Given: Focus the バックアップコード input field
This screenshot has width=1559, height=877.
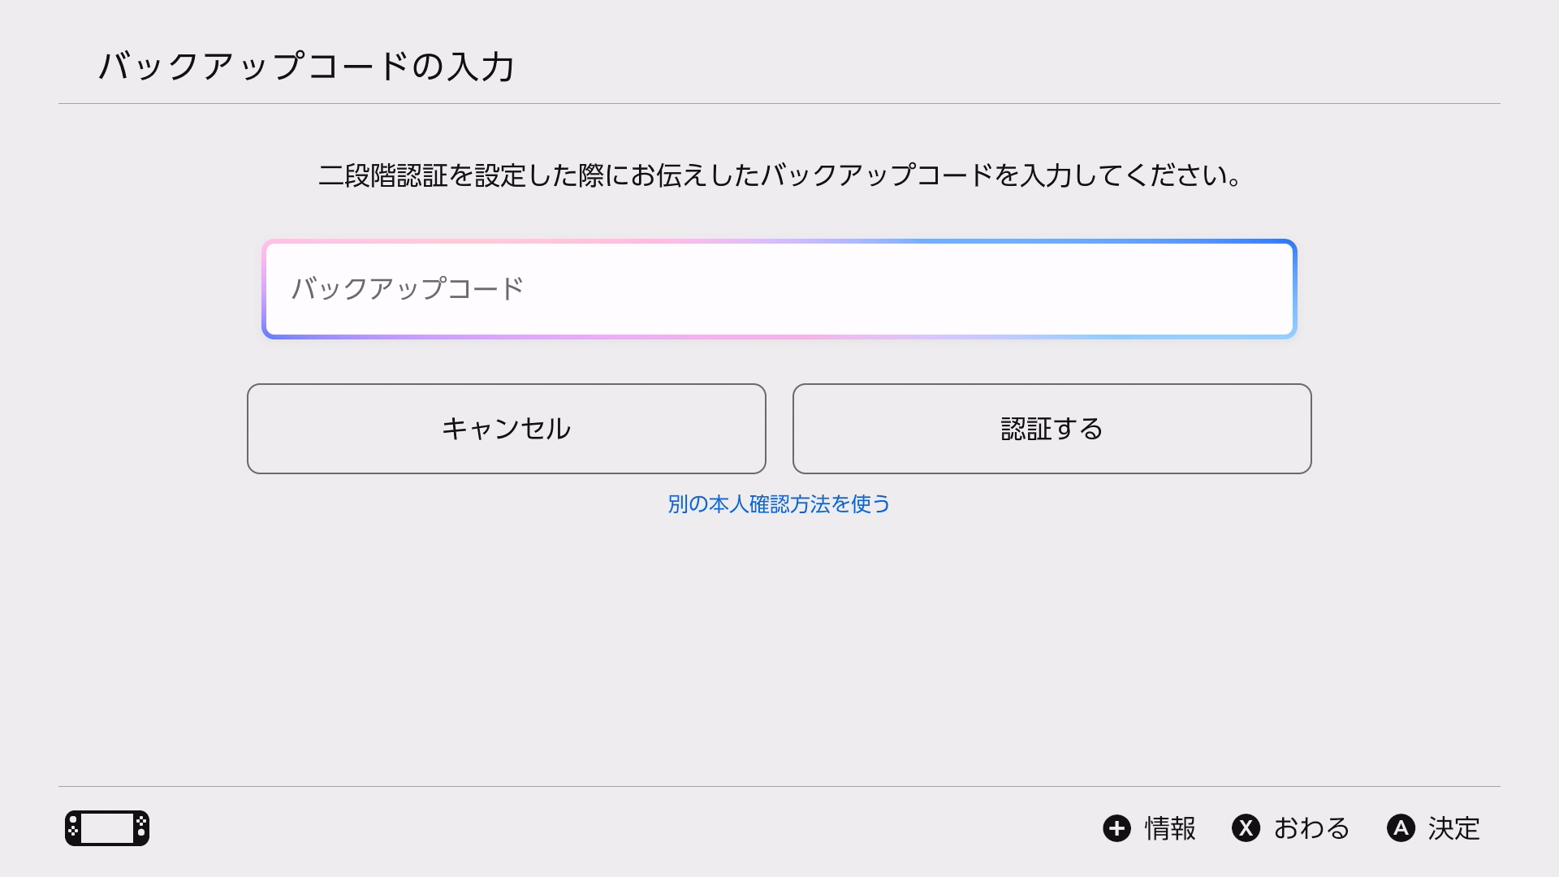Looking at the screenshot, I should [x=779, y=288].
